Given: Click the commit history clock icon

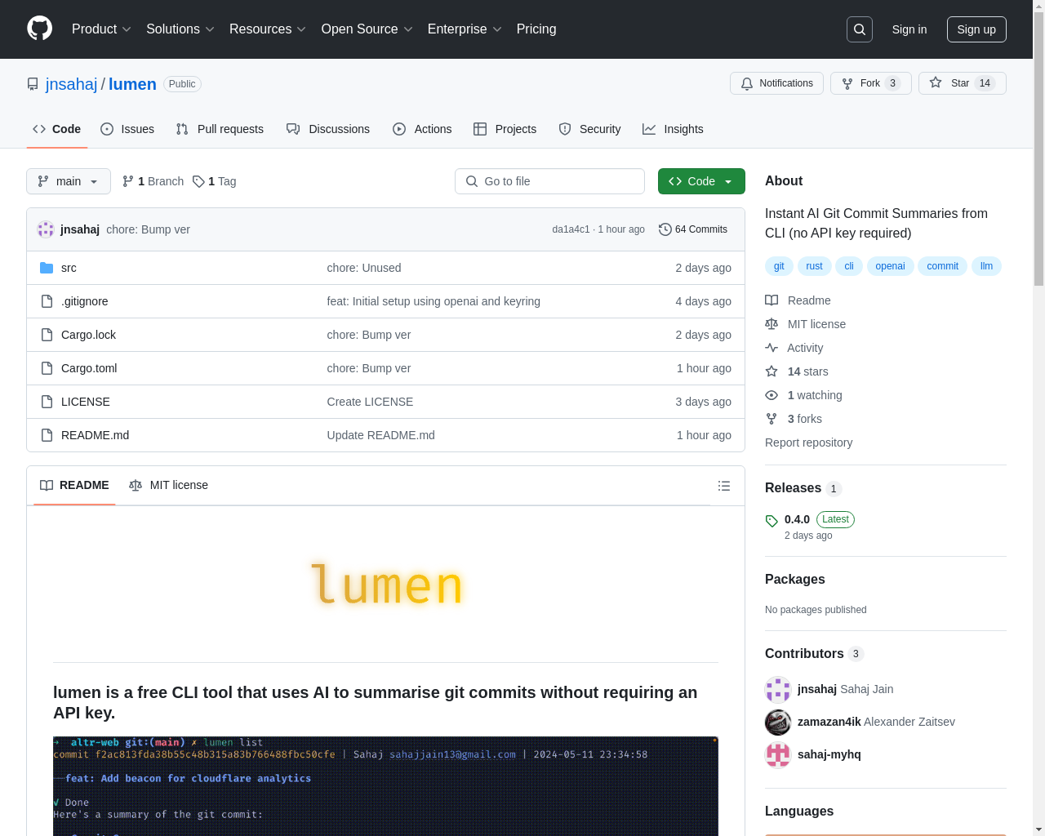Looking at the screenshot, I should point(665,229).
